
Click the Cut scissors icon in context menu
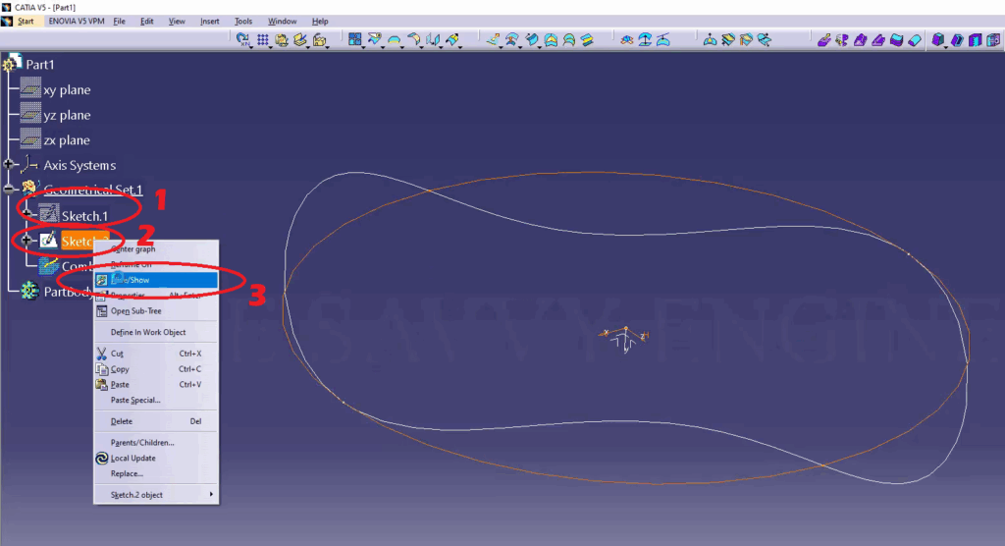[x=101, y=354]
